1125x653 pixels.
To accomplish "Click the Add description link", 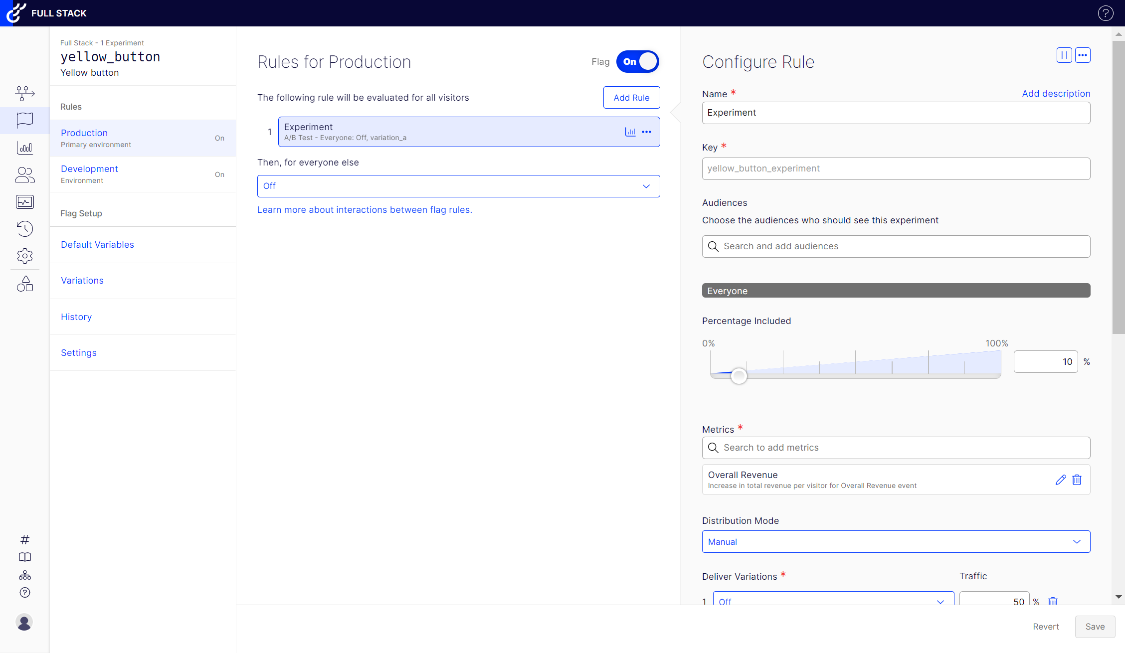I will 1056,94.
